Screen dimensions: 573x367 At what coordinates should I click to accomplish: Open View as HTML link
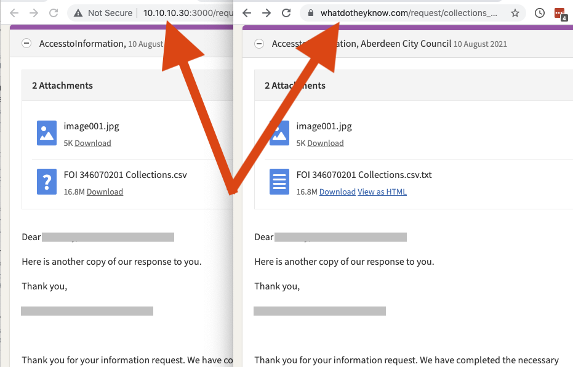[382, 192]
